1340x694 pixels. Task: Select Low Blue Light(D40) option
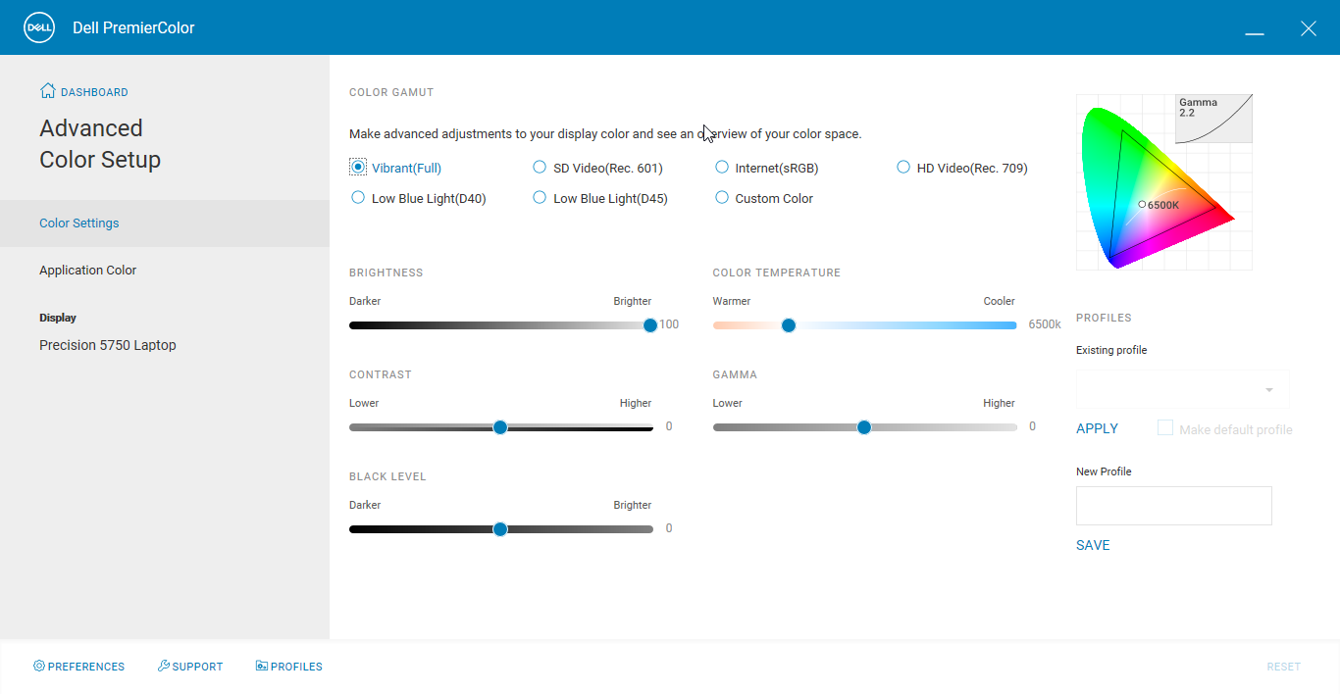coord(358,197)
